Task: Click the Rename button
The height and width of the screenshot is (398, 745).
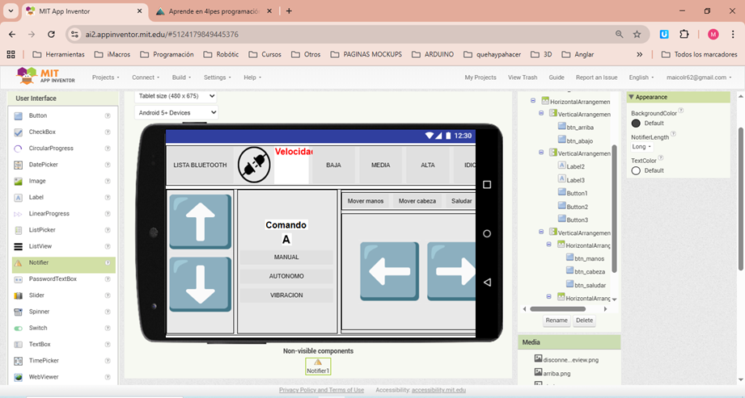Action: point(557,320)
